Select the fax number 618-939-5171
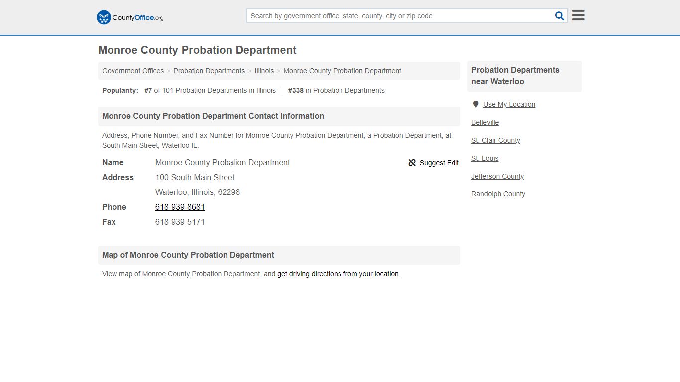Viewport: 680px width, 382px height. pyautogui.click(x=180, y=222)
